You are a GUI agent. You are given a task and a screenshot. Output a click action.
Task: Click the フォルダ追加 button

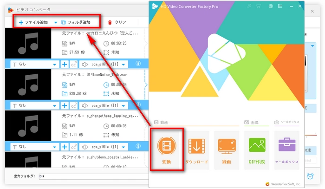79,22
